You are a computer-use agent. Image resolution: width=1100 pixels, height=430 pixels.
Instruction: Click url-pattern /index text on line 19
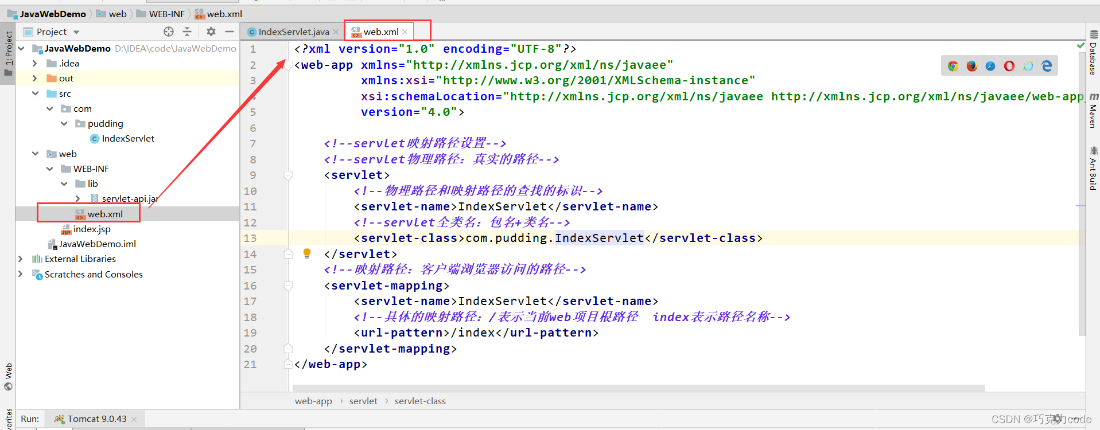click(476, 333)
